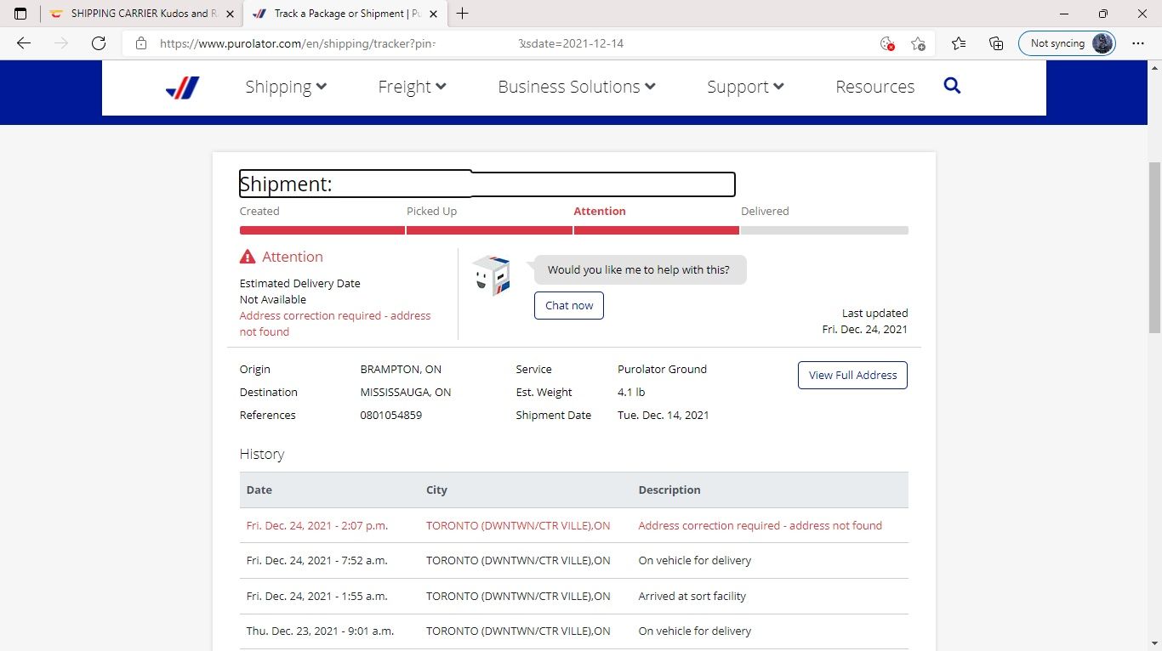Viewport: 1162px width, 651px height.
Task: Click the red Attention warning triangle
Action: 248,255
